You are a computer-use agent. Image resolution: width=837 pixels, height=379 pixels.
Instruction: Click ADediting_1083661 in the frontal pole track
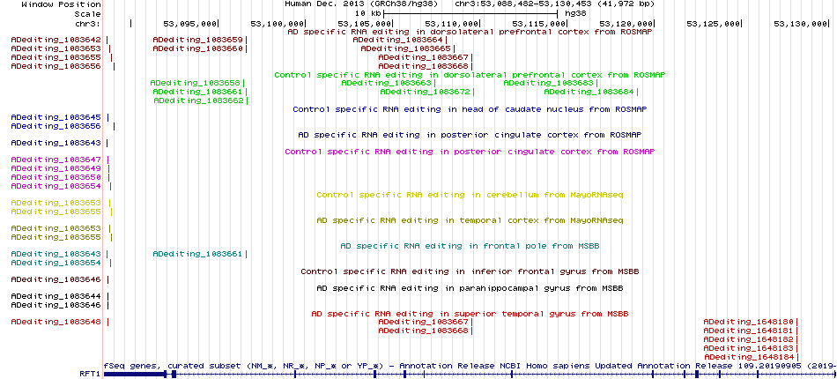197,254
